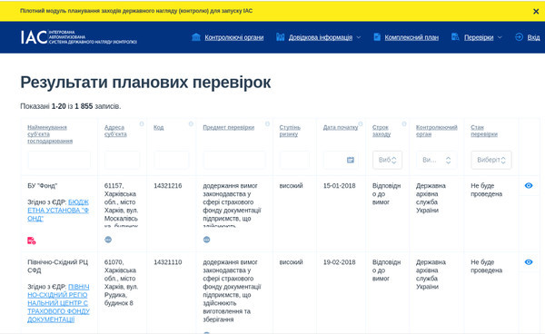Open the Контролюючий орган filter dropdown

(437, 160)
